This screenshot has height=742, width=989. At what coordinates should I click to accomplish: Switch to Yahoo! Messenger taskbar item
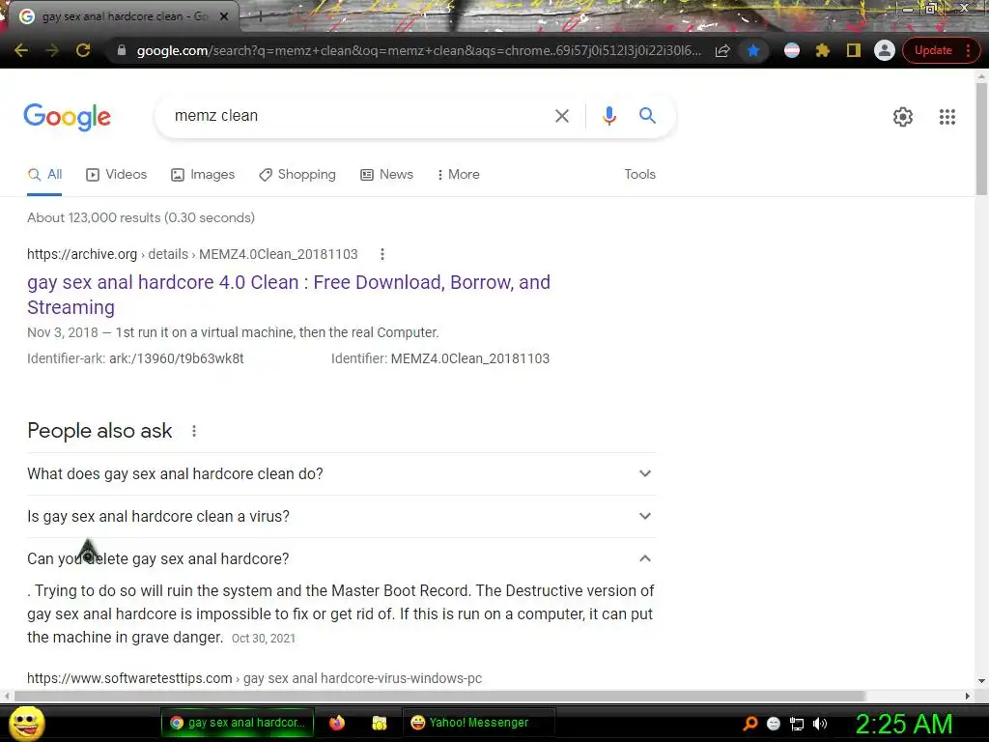pos(479,723)
